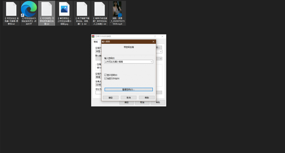Click the WinRAR icon in the archive dialog title bar

pyautogui.click(x=93, y=36)
